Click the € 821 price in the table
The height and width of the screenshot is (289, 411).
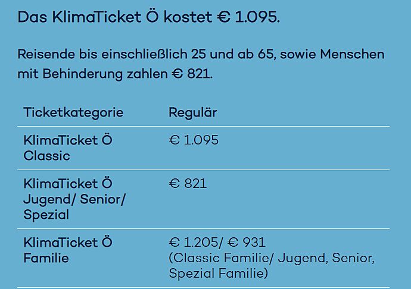(188, 184)
